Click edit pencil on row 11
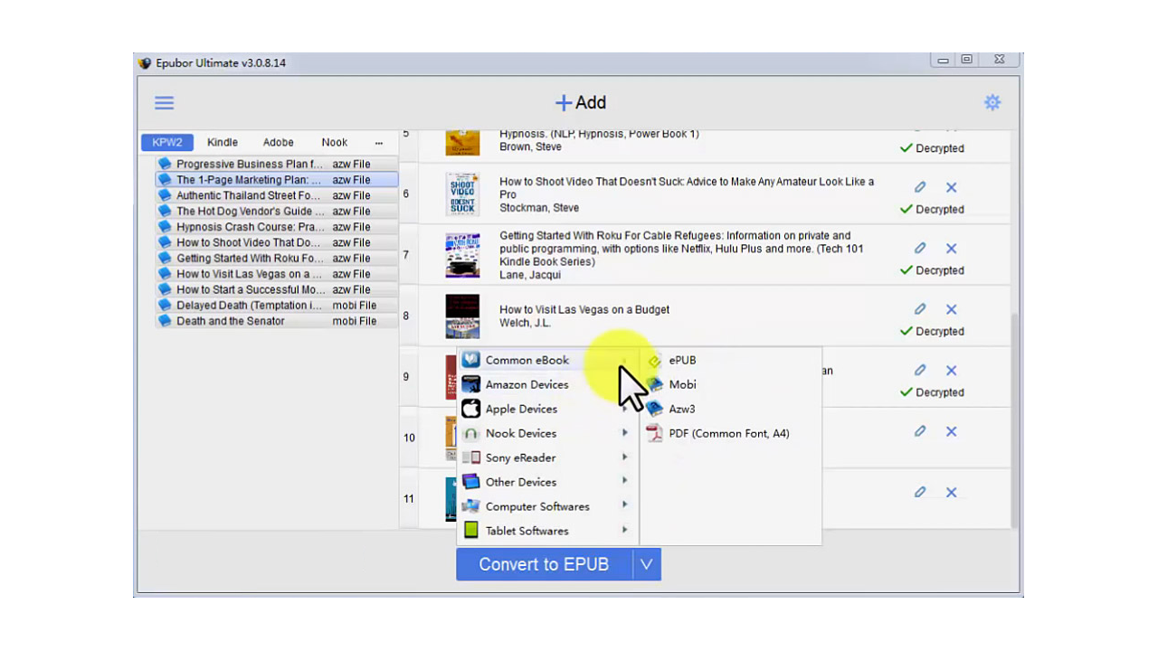Screen dimensions: 1158x651 [920, 492]
